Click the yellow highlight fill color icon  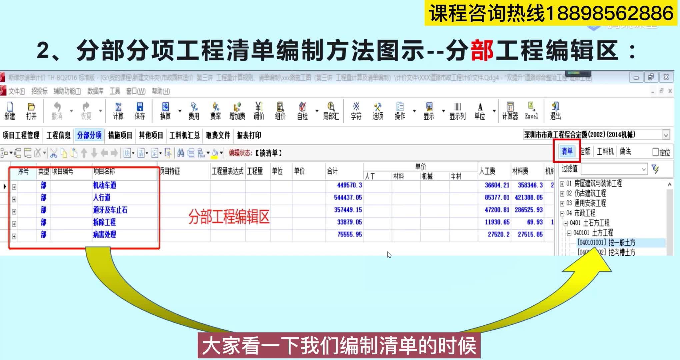[x=215, y=153]
